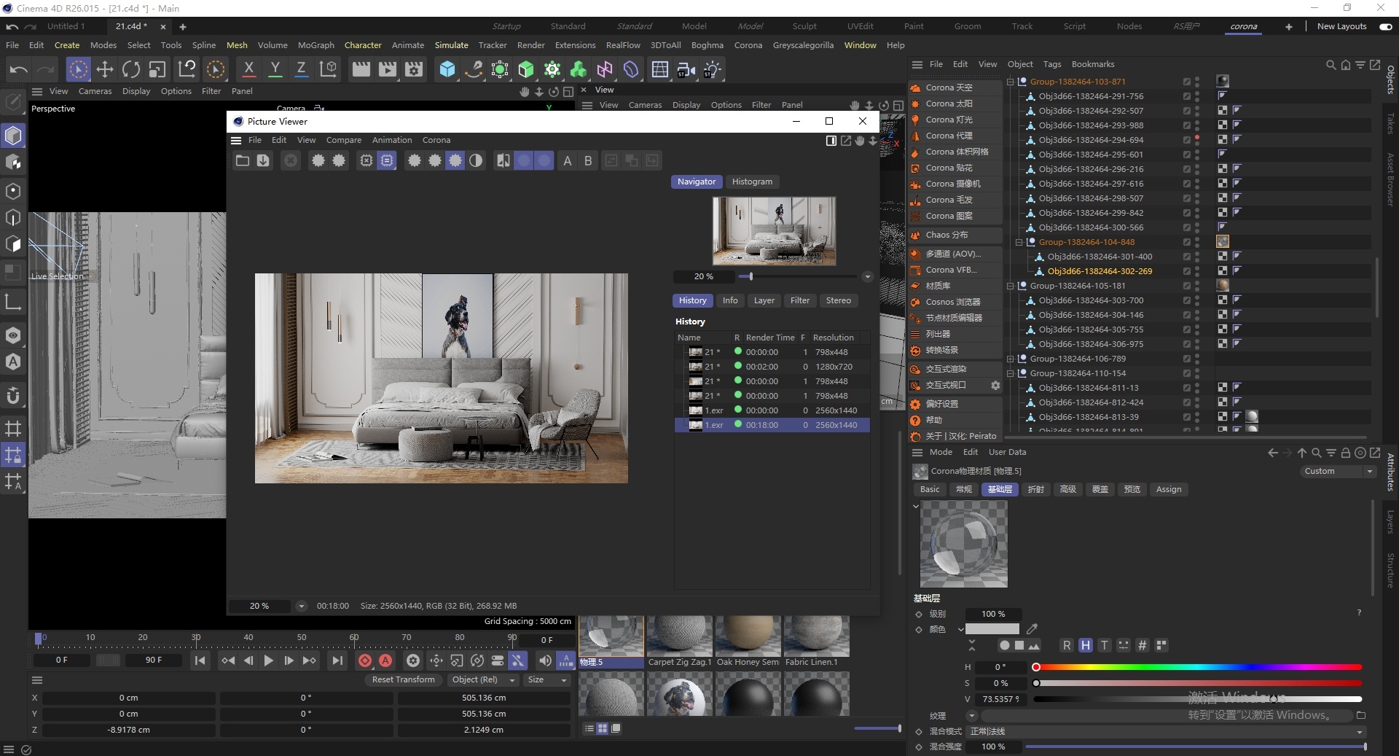Click the red Record Active Objects button
This screenshot has width=1399, height=756.
click(365, 660)
